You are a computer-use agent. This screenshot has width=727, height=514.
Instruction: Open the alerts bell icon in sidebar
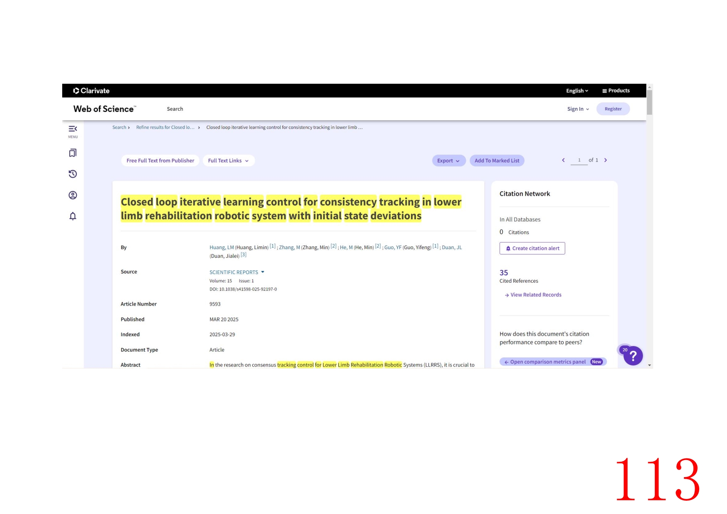pos(73,216)
